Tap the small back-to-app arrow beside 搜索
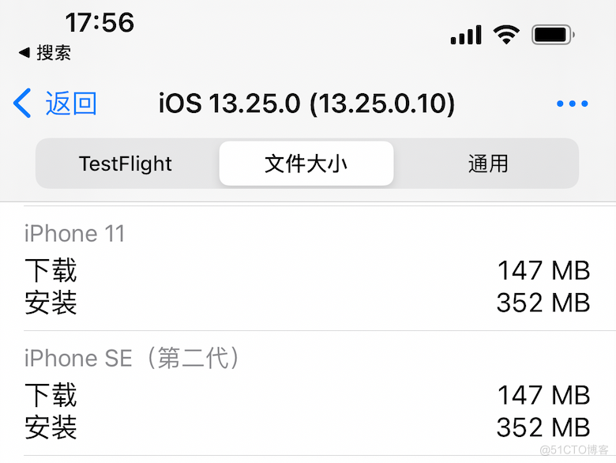This screenshot has height=463, width=616. pyautogui.click(x=24, y=53)
